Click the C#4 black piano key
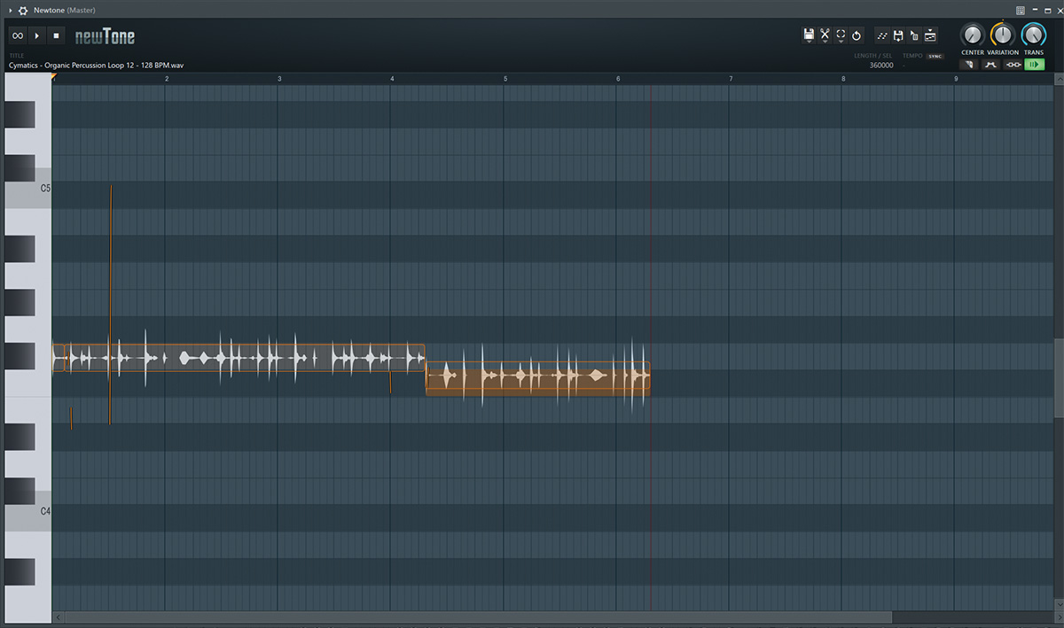 (x=20, y=492)
